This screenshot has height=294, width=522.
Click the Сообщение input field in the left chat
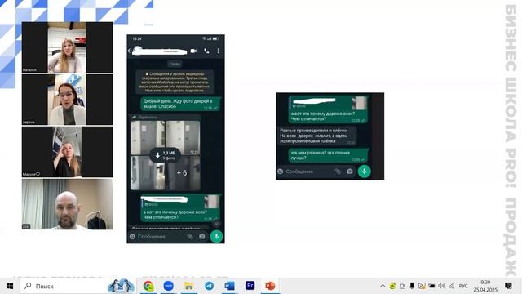pos(161,236)
